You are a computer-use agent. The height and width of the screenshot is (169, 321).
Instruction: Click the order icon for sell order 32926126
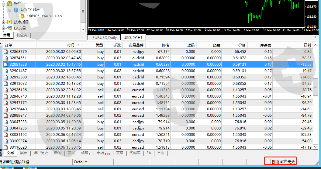coord(6,90)
